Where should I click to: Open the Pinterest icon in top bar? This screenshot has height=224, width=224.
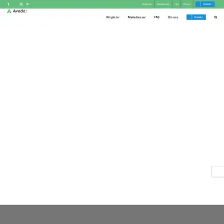[x=27, y=4]
